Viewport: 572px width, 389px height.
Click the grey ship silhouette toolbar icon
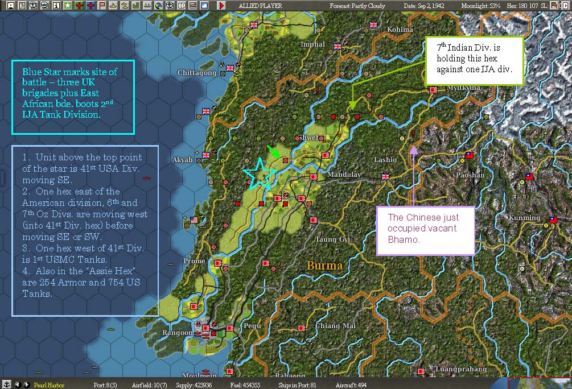coord(147,6)
